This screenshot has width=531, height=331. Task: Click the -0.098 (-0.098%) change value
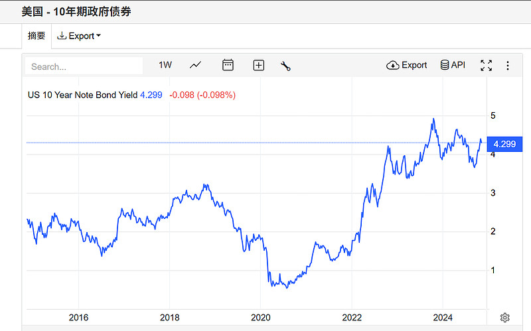(x=202, y=95)
